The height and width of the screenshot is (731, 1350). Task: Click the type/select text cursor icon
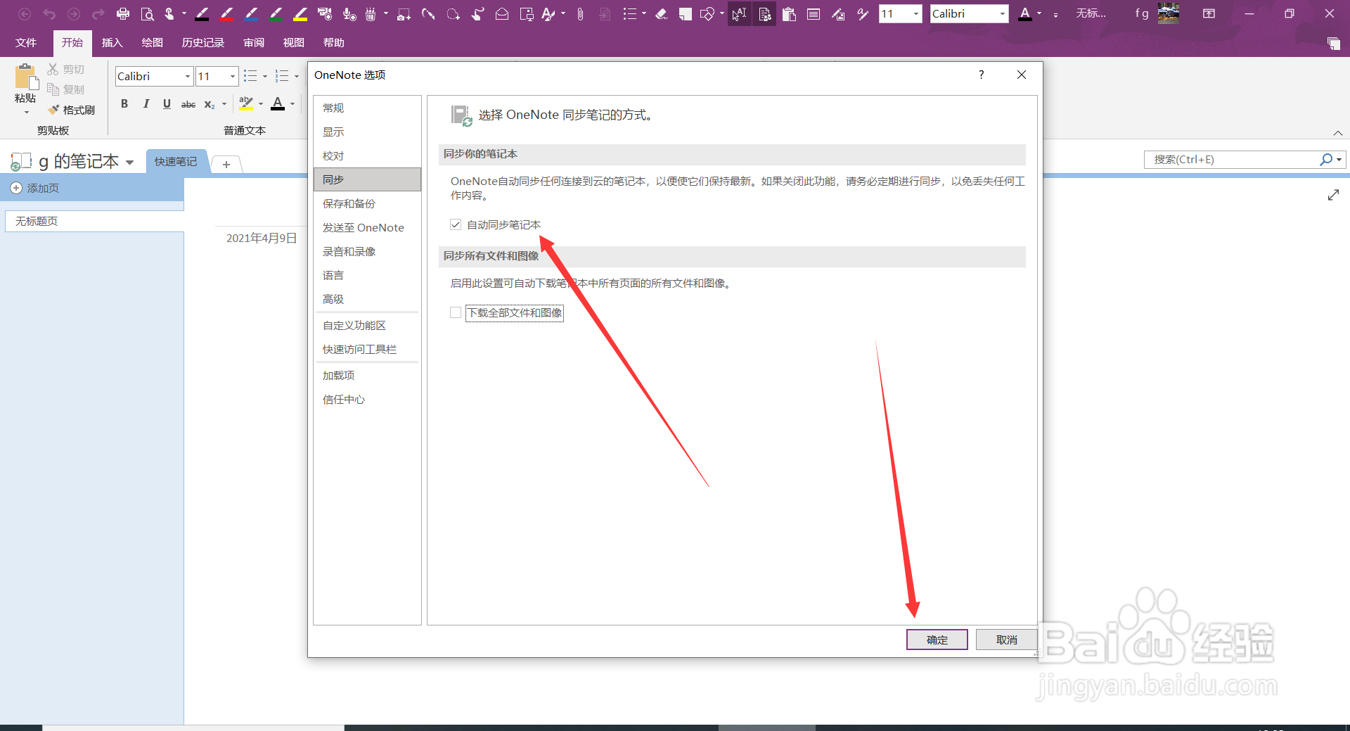(739, 13)
